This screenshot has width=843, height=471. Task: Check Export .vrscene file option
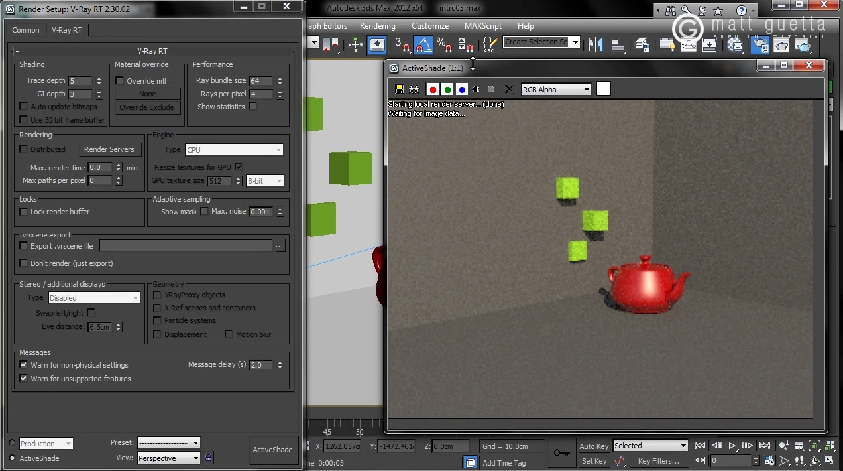click(x=24, y=246)
